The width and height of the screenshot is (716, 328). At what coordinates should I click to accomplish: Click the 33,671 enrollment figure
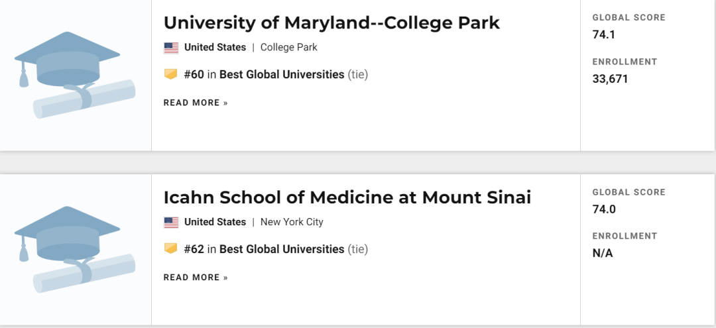click(610, 79)
